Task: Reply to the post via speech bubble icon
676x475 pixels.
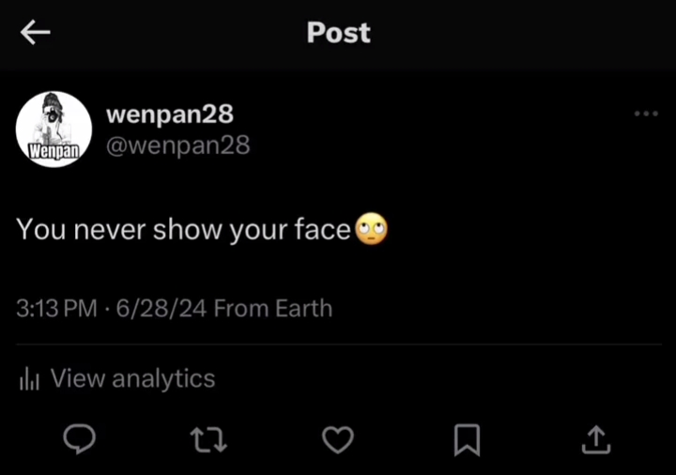Action: click(x=80, y=438)
